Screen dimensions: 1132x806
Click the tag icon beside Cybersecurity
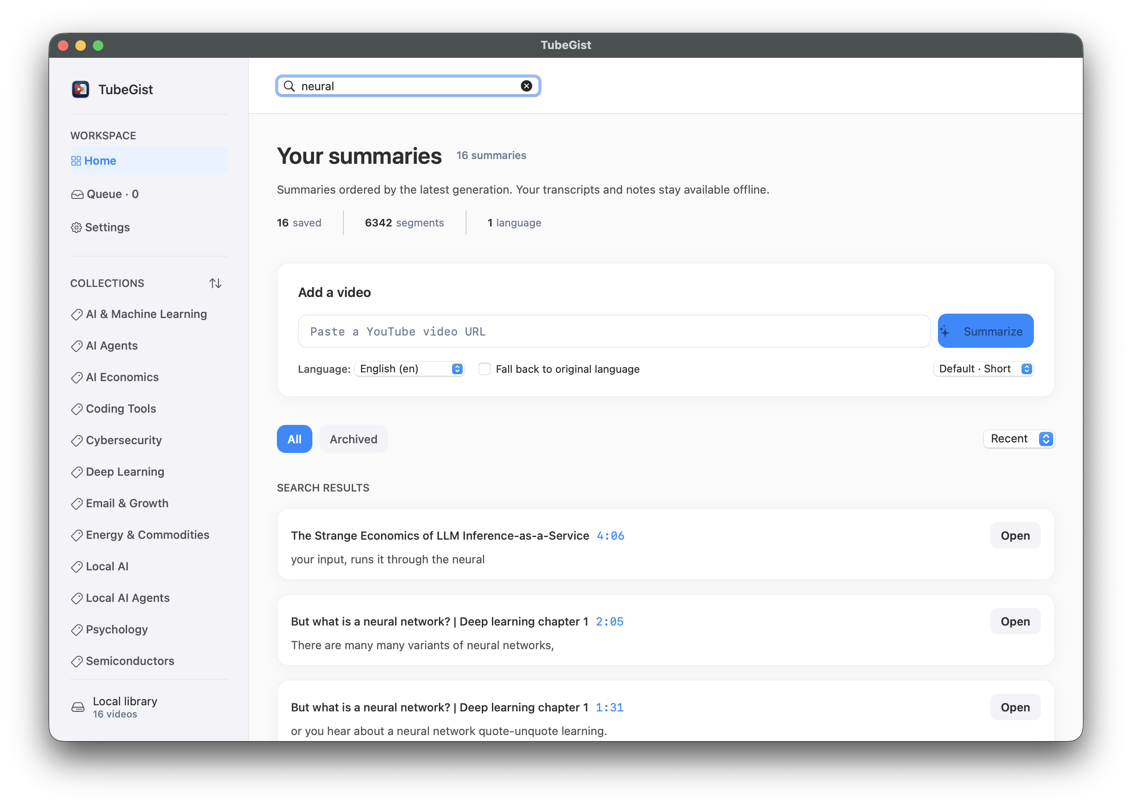pyautogui.click(x=76, y=441)
